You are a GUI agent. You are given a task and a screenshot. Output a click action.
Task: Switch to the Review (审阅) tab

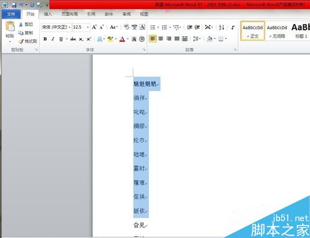click(126, 14)
